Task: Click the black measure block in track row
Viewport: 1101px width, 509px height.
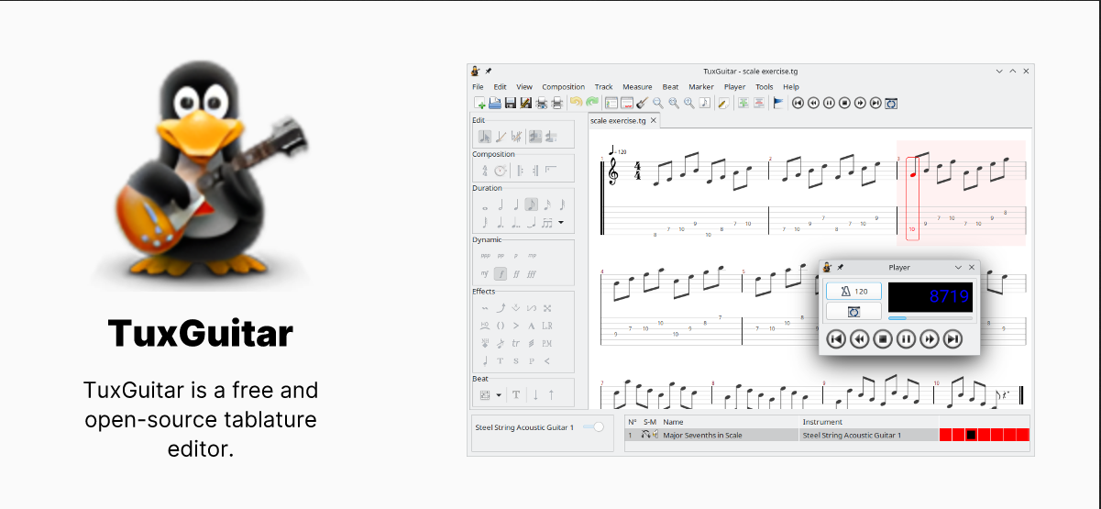Action: click(972, 435)
